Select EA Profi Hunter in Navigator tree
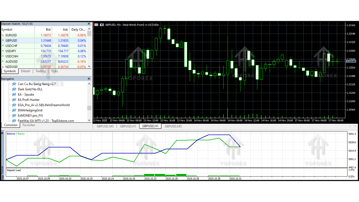 (29, 100)
